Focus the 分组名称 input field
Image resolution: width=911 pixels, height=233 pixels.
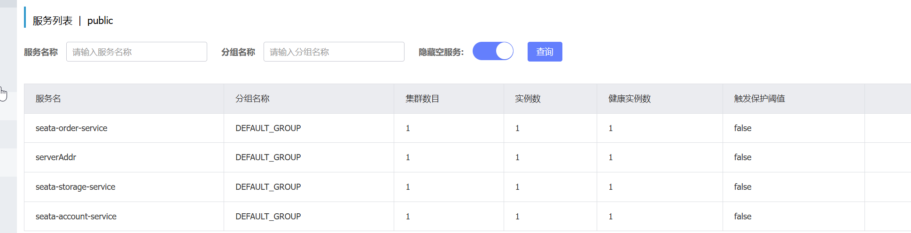point(334,52)
